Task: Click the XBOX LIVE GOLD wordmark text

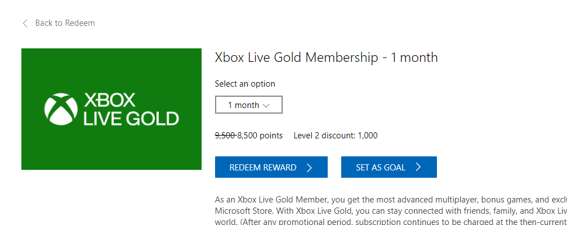Action: [131, 109]
